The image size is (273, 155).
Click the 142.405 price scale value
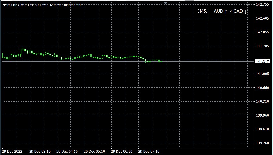[263, 18]
